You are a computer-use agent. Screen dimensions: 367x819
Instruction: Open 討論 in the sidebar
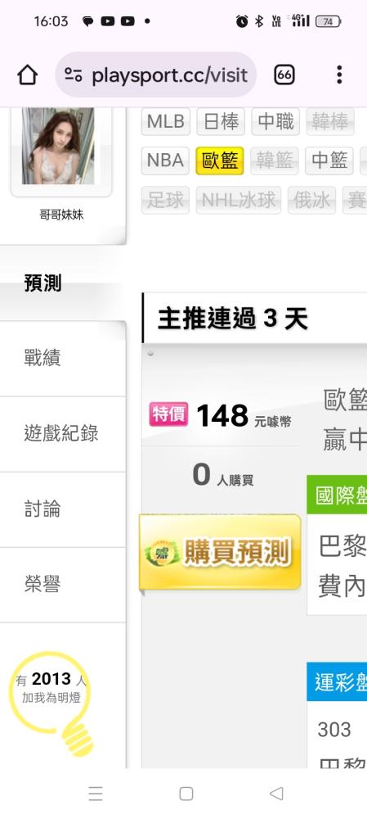[63, 509]
